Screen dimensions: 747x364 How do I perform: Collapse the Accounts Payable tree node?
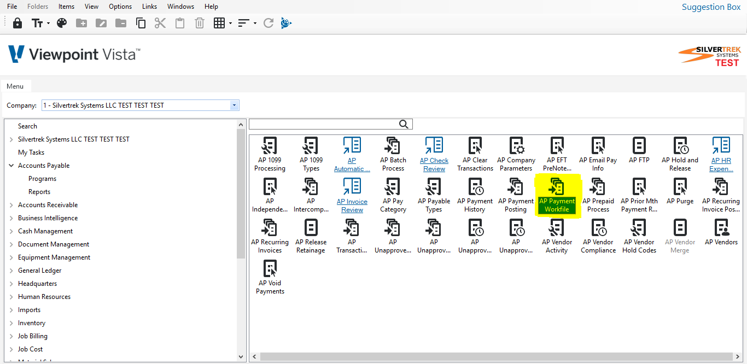pos(11,166)
